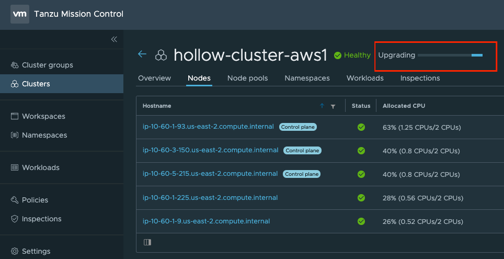The height and width of the screenshot is (259, 504).
Task: Collapse the sidebar with double-chevron icon
Action: [x=113, y=39]
